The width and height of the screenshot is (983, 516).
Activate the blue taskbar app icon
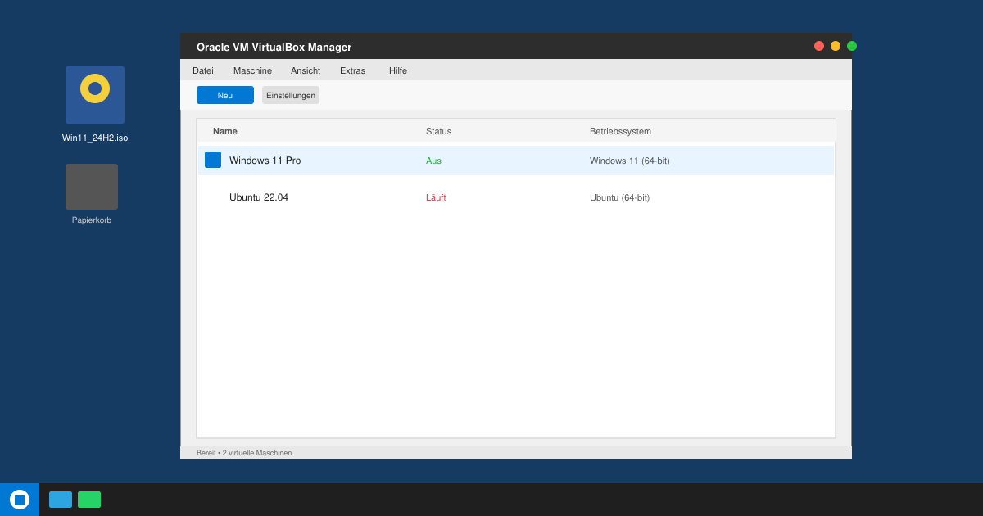pos(61,500)
